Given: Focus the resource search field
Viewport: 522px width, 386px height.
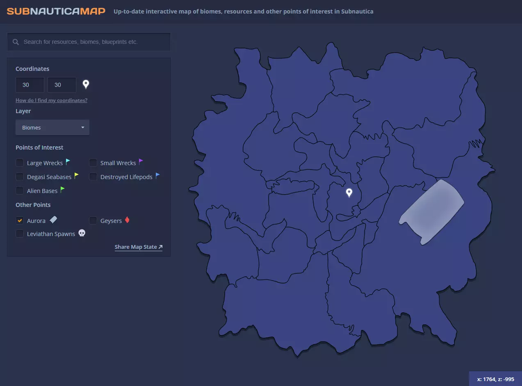Looking at the screenshot, I should click(89, 42).
